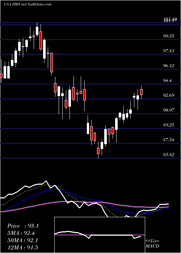Select the 87.54 price level label

(x=169, y=140)
